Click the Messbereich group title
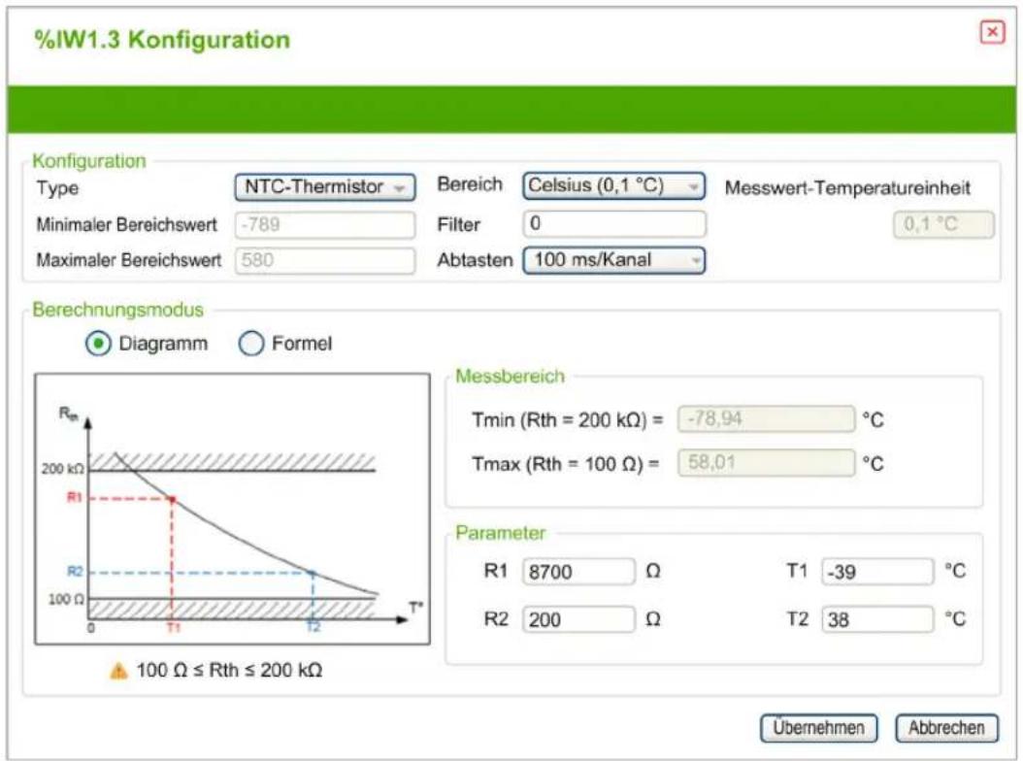 point(510,377)
